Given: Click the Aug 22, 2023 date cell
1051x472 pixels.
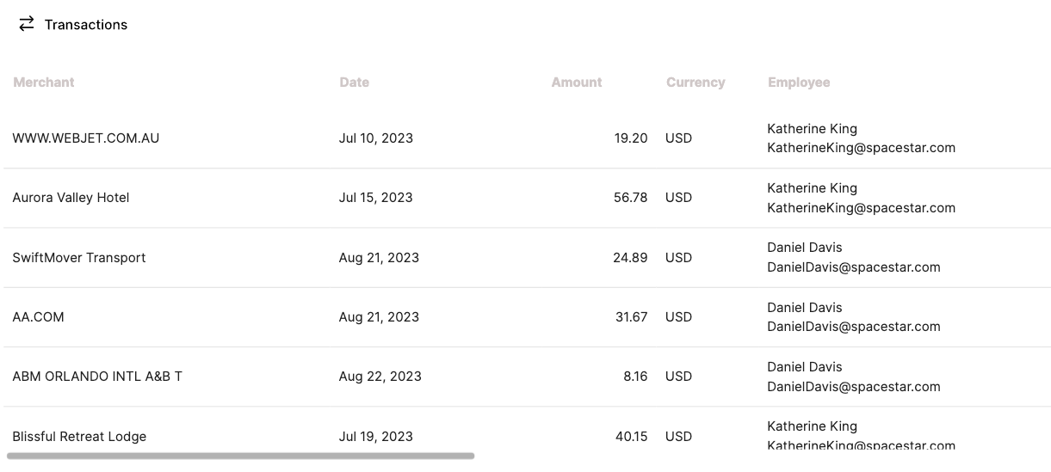Looking at the screenshot, I should click(380, 377).
